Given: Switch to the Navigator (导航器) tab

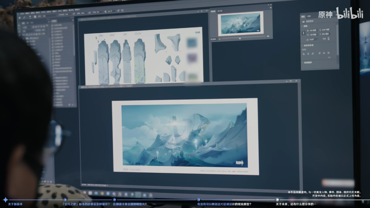Looking at the screenshot, I should (x=213, y=11).
